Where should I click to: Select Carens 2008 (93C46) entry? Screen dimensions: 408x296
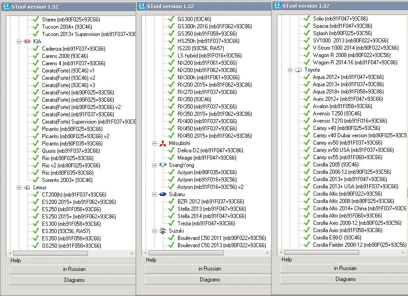[x=65, y=56]
